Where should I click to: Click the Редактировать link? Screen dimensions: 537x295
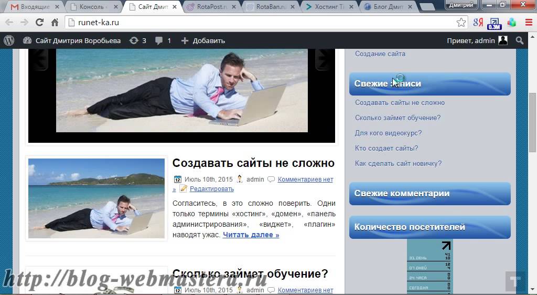click(x=212, y=189)
